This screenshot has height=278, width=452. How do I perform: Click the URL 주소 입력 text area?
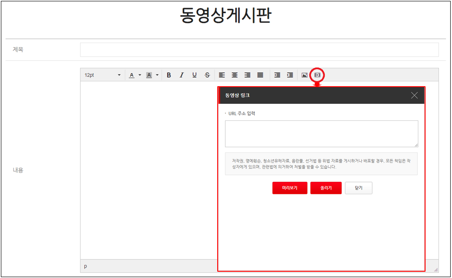(321, 133)
